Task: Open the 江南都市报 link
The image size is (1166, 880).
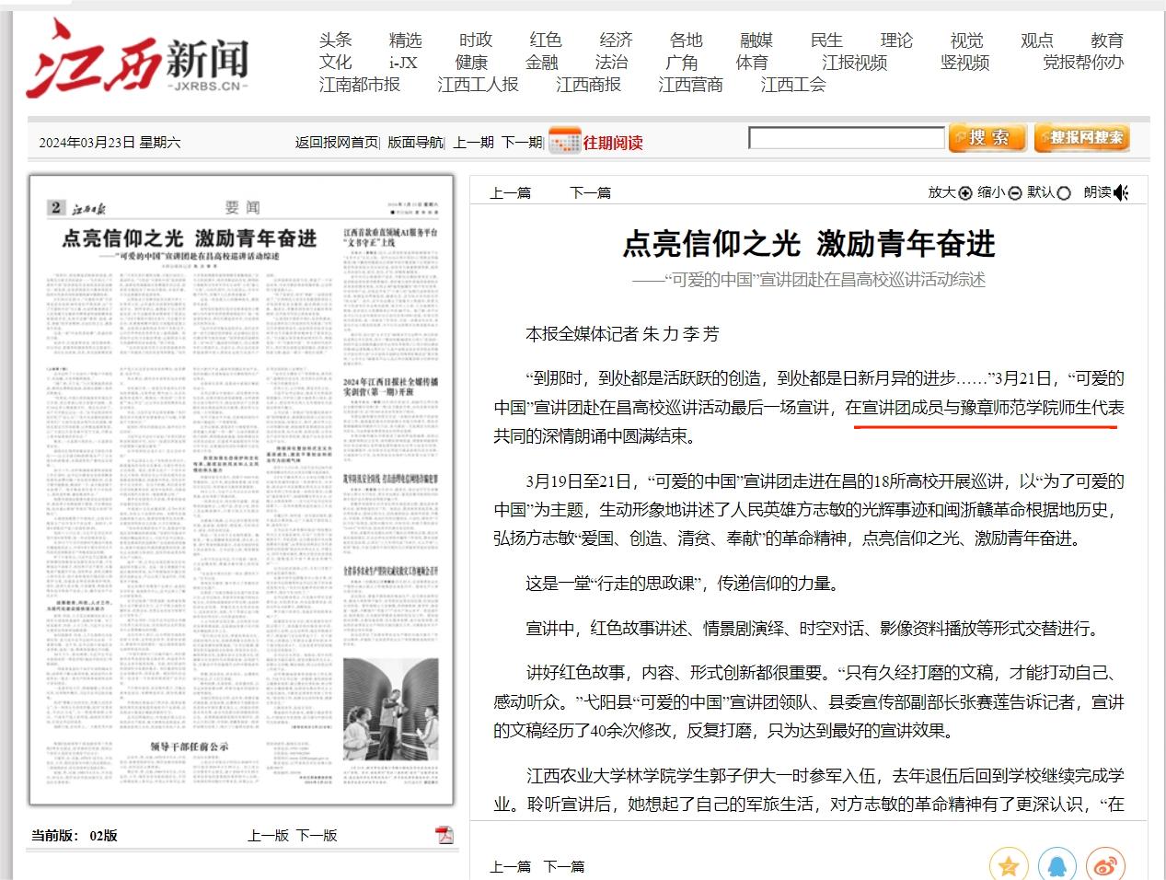Action: (x=360, y=84)
